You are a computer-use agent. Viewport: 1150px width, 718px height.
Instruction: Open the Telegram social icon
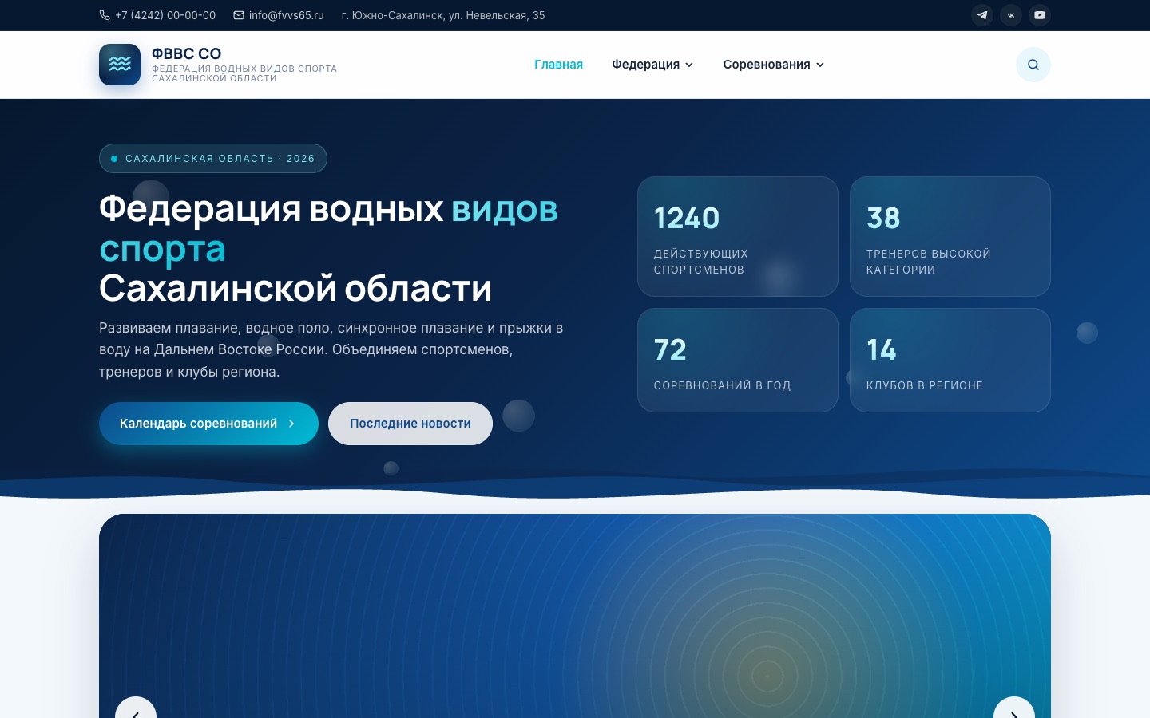pos(982,15)
